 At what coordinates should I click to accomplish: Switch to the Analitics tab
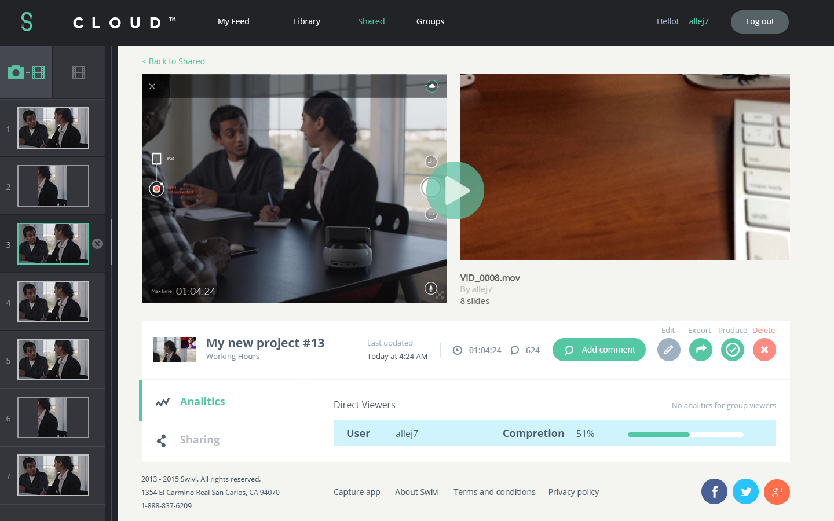(222, 401)
